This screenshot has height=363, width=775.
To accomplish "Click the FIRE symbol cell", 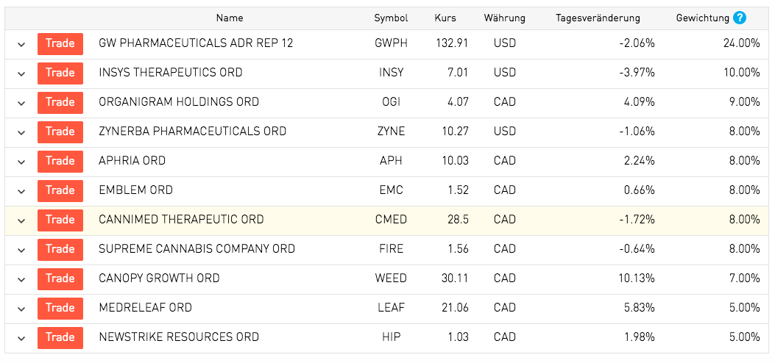I will coord(391,249).
